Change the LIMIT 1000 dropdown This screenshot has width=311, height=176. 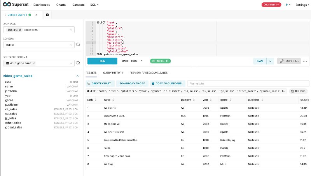pyautogui.click(x=132, y=61)
